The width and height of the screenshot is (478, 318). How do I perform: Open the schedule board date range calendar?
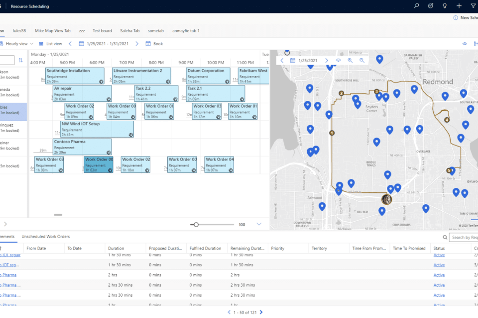coord(82,44)
